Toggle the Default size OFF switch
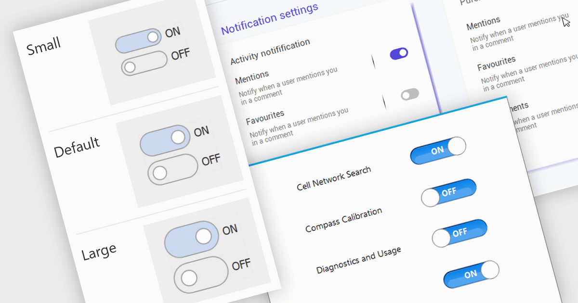The height and width of the screenshot is (303, 578). [x=173, y=169]
